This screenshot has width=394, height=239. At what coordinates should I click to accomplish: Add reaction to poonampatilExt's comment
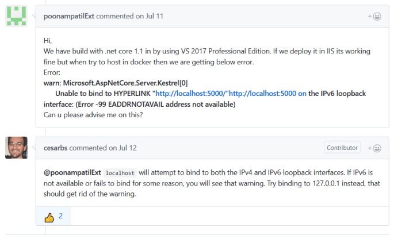374,16
